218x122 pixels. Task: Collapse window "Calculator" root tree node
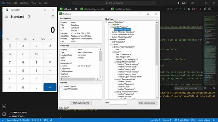106,22
